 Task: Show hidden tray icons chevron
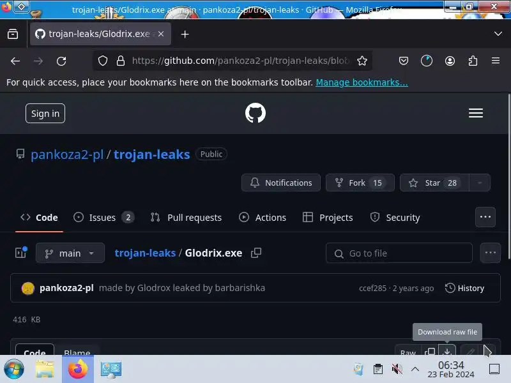coord(415,369)
